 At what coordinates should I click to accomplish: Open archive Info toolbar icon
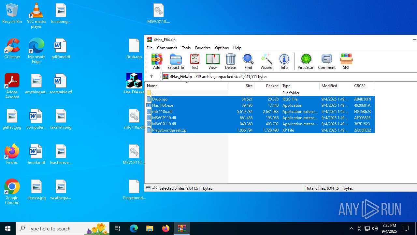pos(284,61)
